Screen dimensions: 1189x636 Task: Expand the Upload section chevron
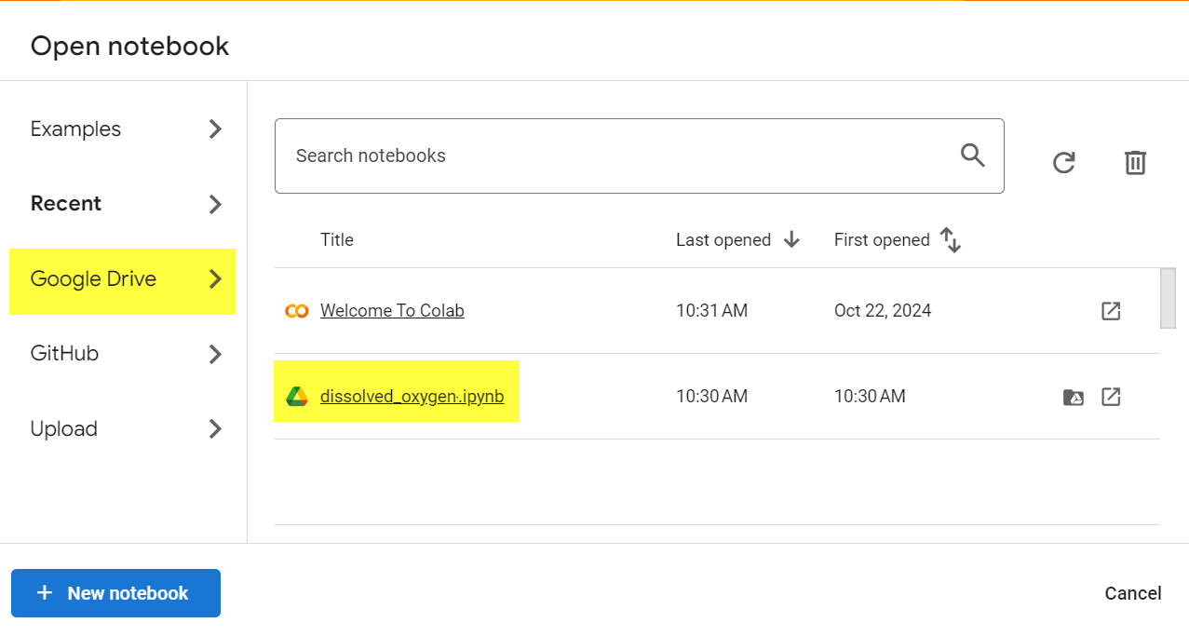[215, 428]
